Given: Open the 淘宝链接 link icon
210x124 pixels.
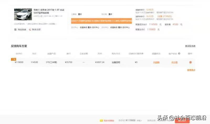Looking at the screenshot, I should pos(15,29).
